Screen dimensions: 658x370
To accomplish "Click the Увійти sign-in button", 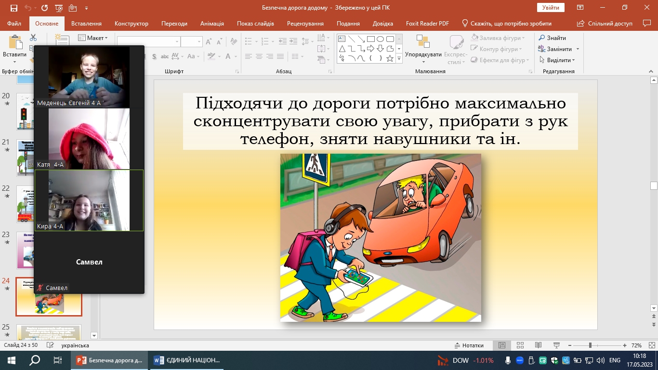I will (551, 8).
